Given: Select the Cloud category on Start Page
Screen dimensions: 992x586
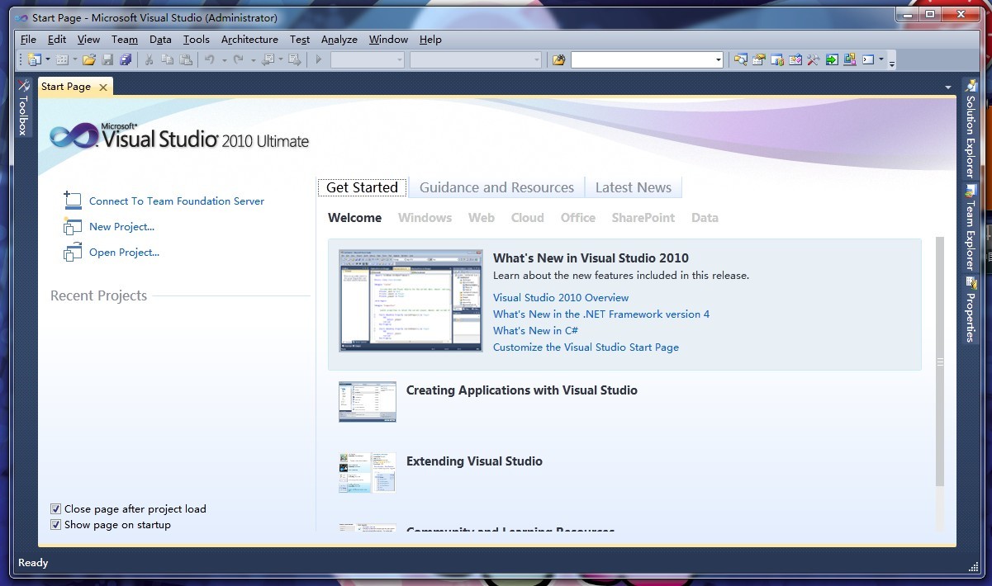Looking at the screenshot, I should pyautogui.click(x=527, y=218).
